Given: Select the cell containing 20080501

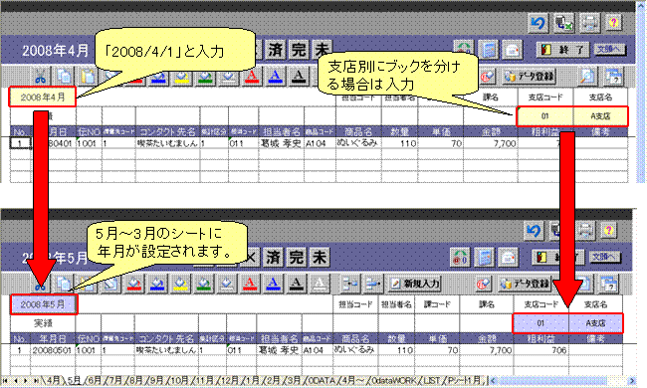Looking at the screenshot, I should point(53,350).
